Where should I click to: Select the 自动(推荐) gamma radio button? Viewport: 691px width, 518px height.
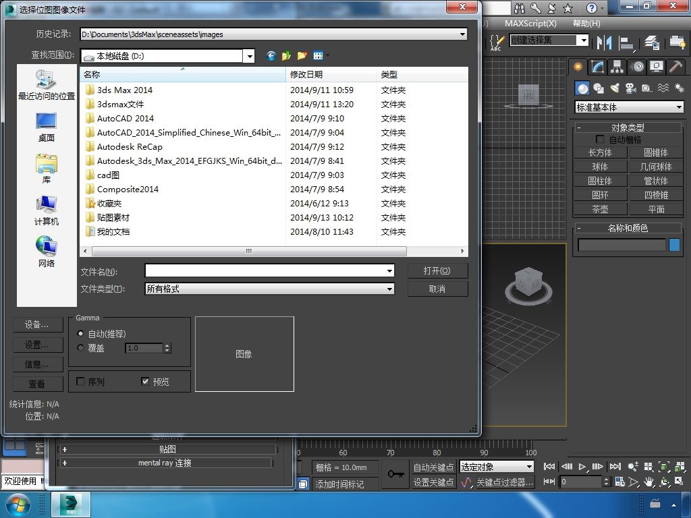[x=80, y=333]
